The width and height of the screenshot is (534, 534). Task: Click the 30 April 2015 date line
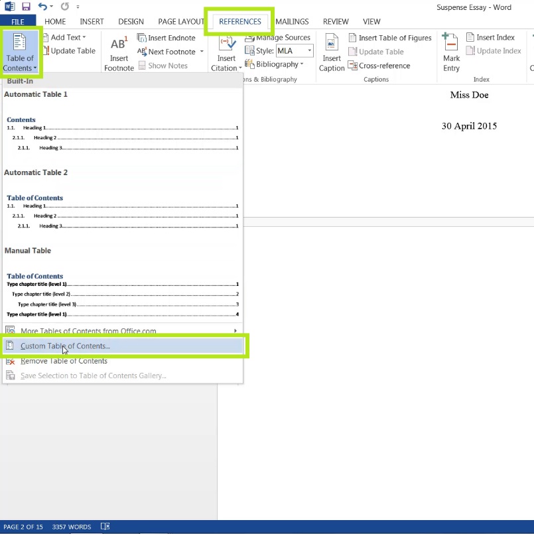click(469, 126)
